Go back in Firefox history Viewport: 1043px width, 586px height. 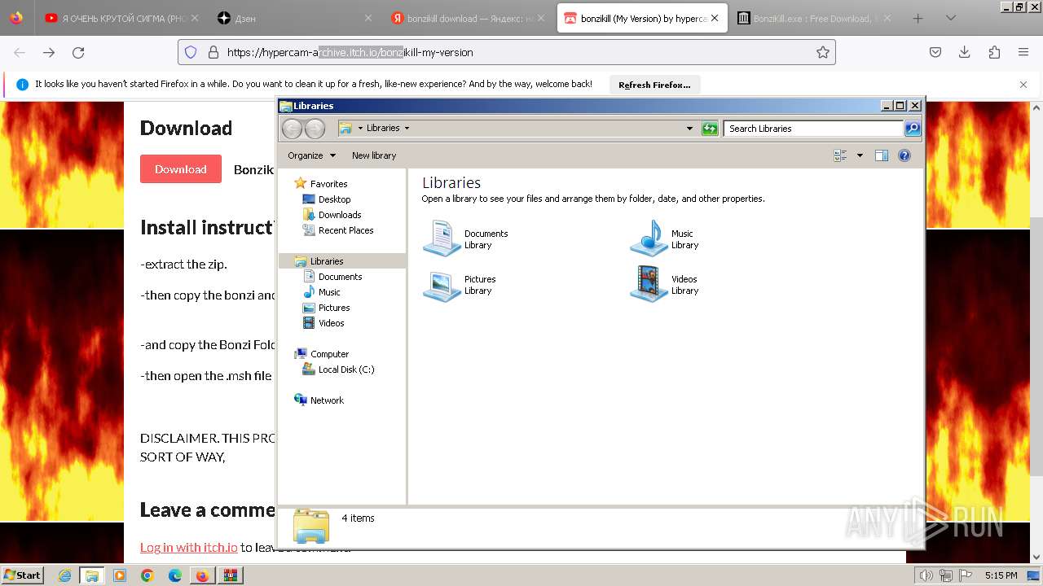tap(20, 52)
